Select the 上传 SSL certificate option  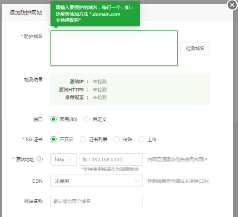141,139
